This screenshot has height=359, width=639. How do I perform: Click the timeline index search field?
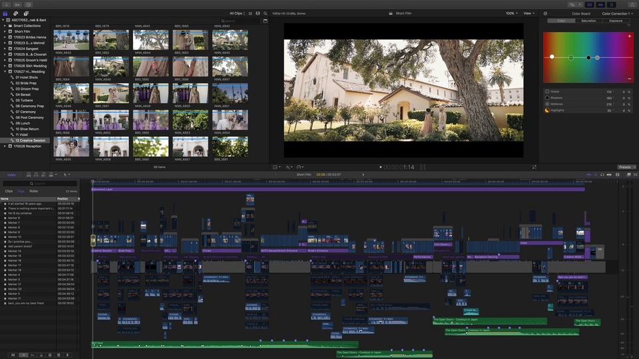[40, 183]
